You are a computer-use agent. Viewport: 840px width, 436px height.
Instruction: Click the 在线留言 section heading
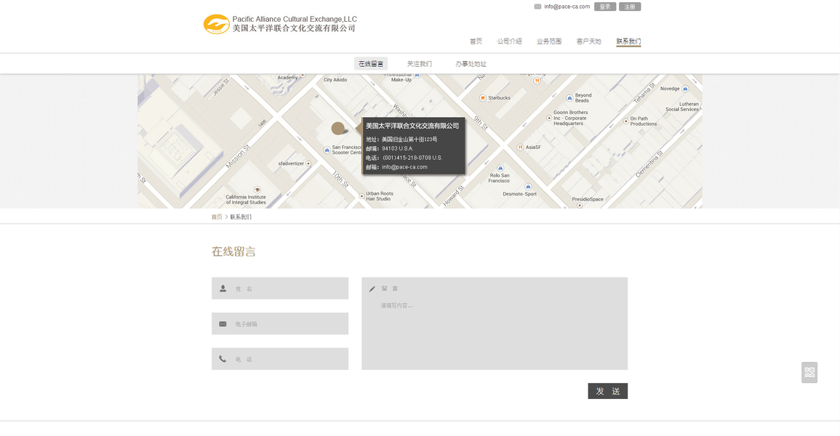pyautogui.click(x=233, y=251)
